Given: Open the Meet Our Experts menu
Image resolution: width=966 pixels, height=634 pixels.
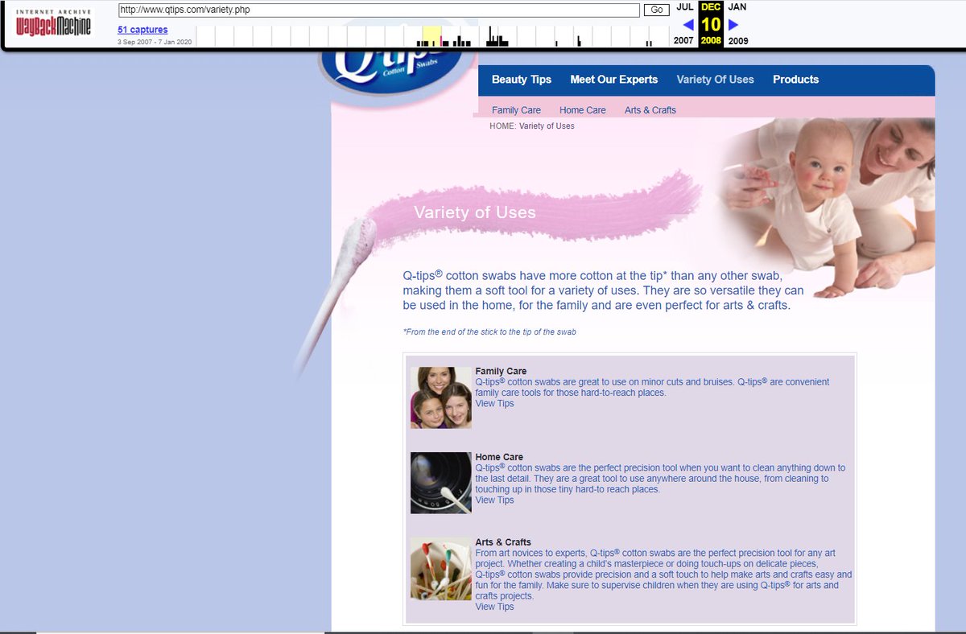Looking at the screenshot, I should click(x=614, y=80).
